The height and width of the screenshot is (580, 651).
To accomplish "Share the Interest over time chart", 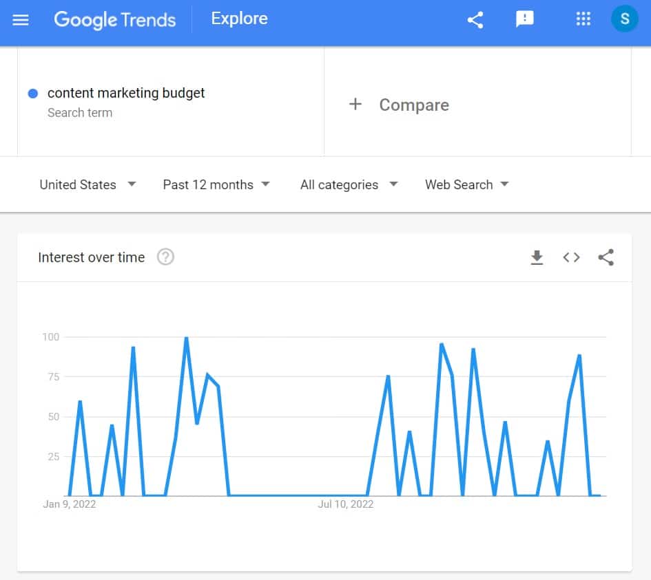I will coord(606,257).
